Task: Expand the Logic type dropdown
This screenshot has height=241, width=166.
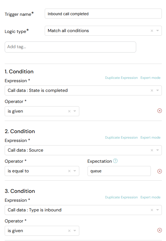Action: point(157,31)
